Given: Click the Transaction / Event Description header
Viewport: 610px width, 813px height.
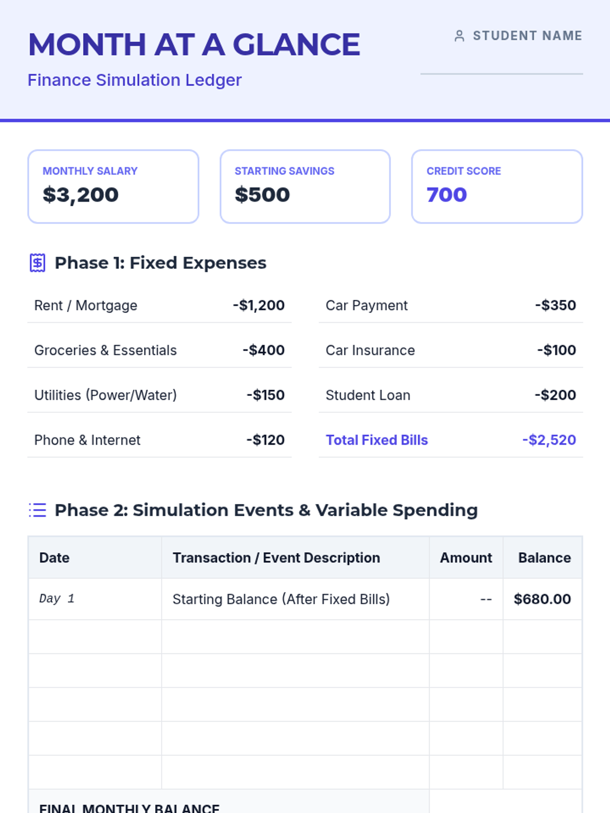Looking at the screenshot, I should [x=276, y=558].
